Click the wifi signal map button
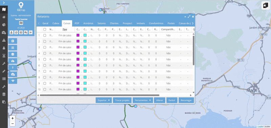The height and width of the screenshot is (128, 271). tap(13, 81)
